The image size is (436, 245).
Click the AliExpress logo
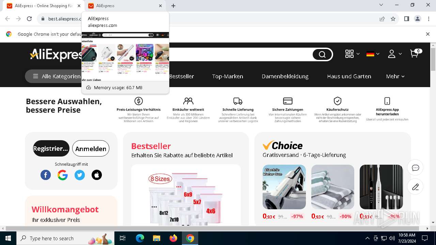click(x=56, y=54)
